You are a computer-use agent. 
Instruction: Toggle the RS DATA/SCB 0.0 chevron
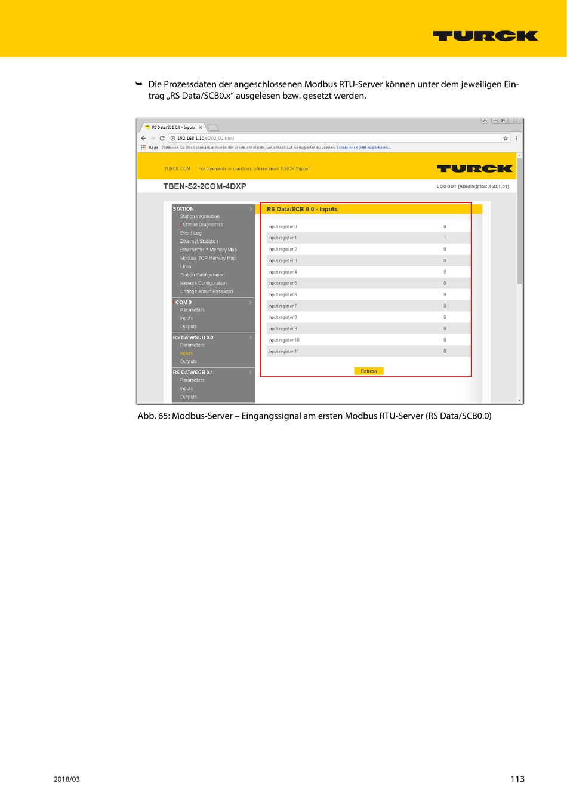[251, 337]
